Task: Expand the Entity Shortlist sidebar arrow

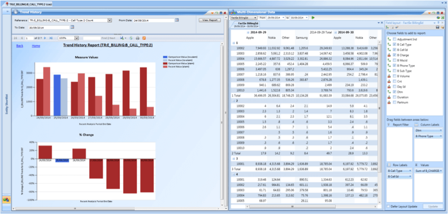Action: pyautogui.click(x=7, y=11)
